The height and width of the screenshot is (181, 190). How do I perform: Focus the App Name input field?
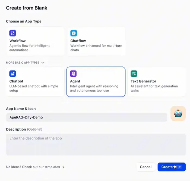coord(86,117)
